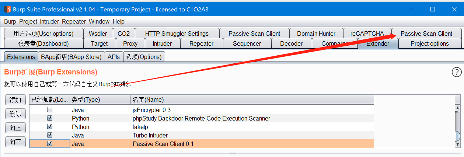This screenshot has height=157, width=464.
Task: Click the Python type cell for fakeIp
Action: tap(100, 127)
